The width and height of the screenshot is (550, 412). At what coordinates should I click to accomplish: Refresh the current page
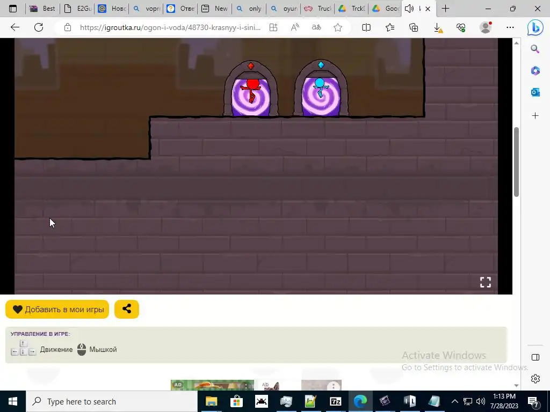39,27
